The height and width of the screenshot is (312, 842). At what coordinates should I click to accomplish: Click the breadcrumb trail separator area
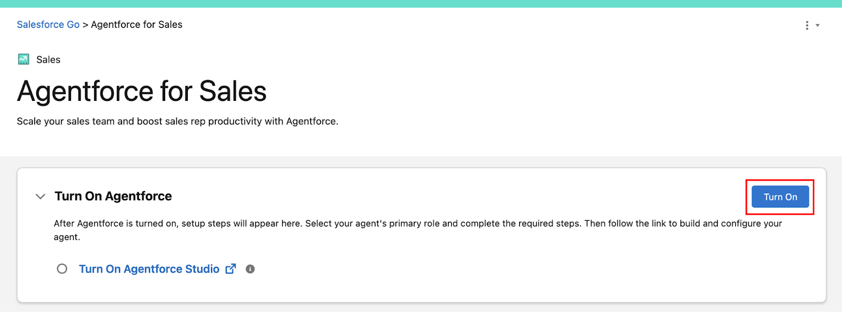(85, 24)
